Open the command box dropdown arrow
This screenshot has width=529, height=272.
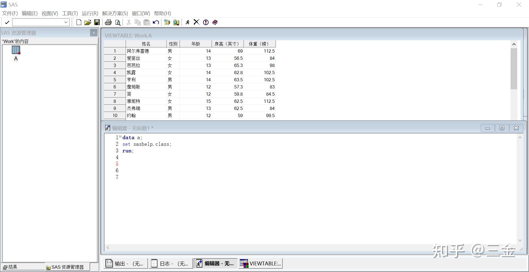(x=66, y=22)
